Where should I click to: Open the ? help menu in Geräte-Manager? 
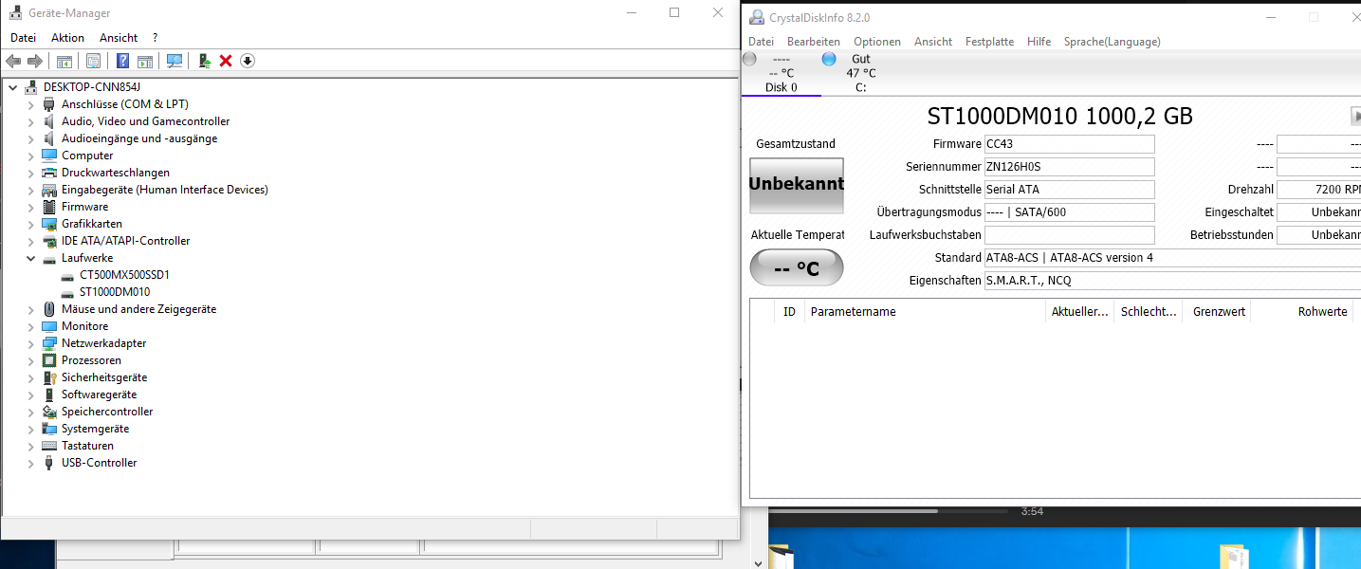point(155,38)
